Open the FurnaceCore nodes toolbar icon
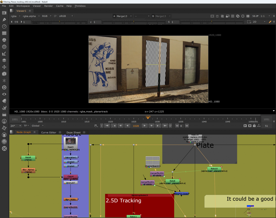This screenshot has width=276, height=218. pyautogui.click(x=4, y=121)
